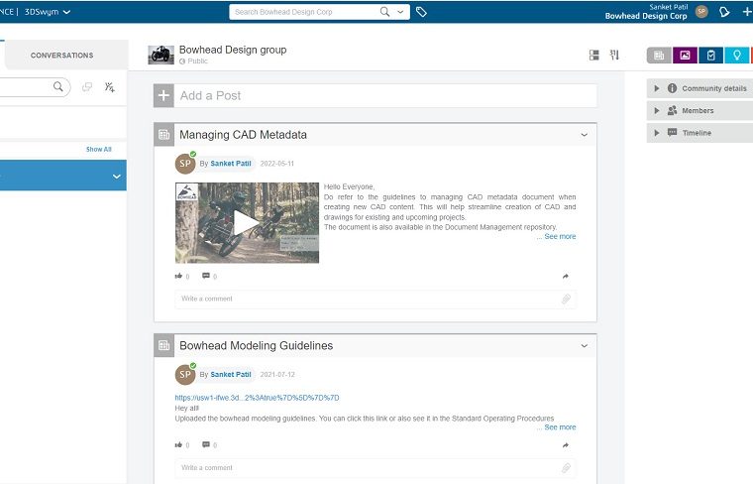
Task: Click the Show All link
Action: (98, 149)
